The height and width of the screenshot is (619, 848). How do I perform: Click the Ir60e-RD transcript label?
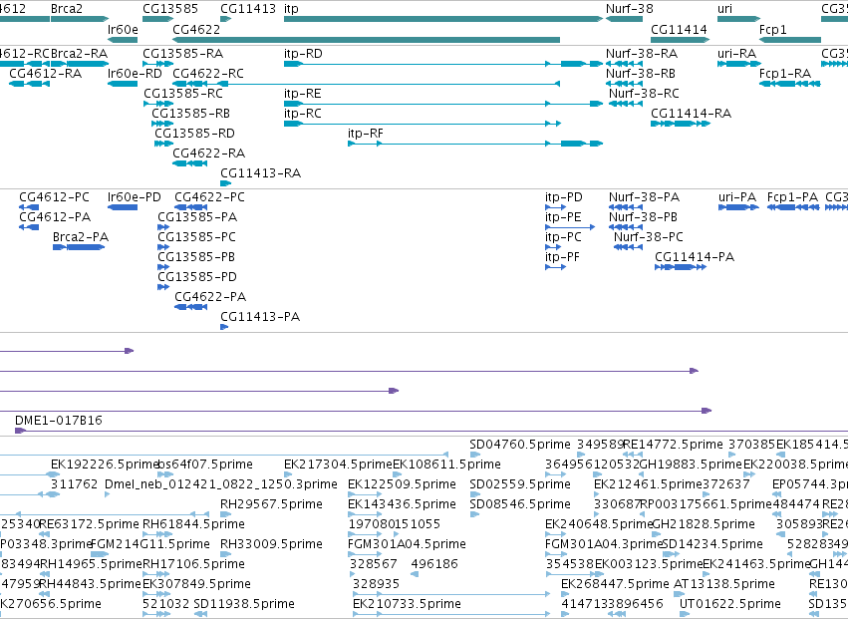tap(135, 74)
